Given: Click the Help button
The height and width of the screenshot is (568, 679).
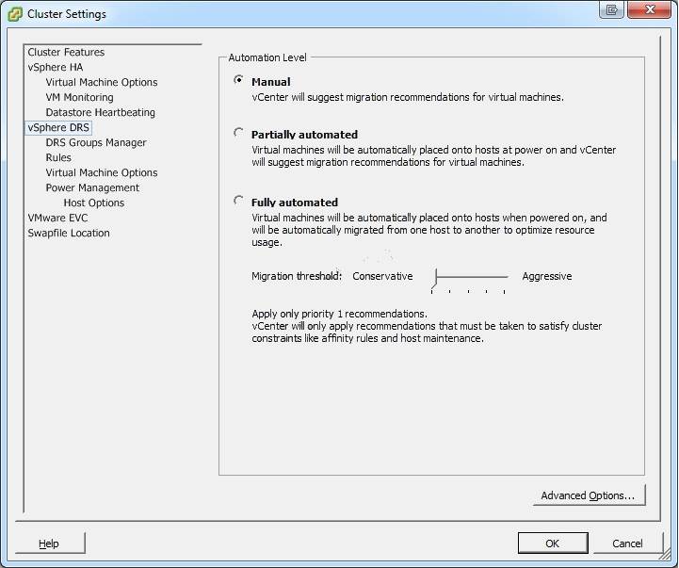Looking at the screenshot, I should [49, 544].
